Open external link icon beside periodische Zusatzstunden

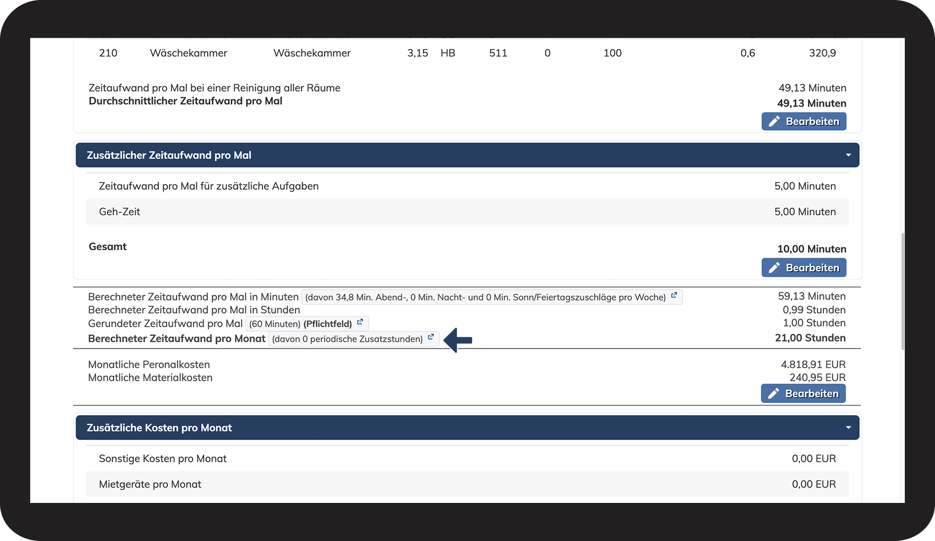pyautogui.click(x=431, y=337)
